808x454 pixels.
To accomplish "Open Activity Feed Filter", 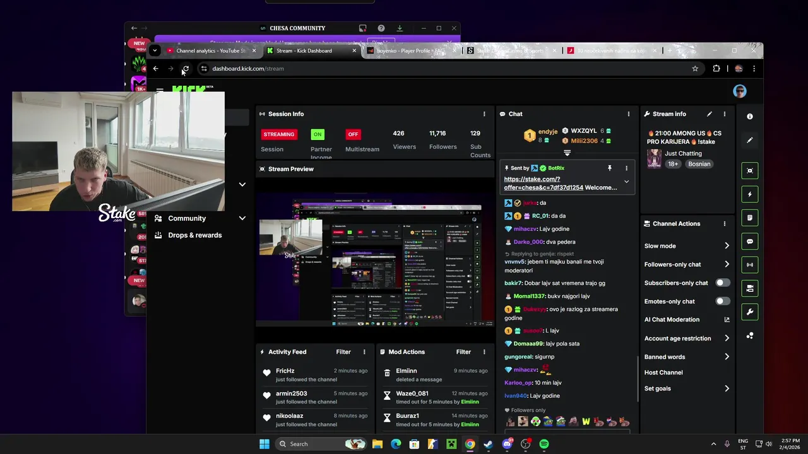I will [343, 352].
